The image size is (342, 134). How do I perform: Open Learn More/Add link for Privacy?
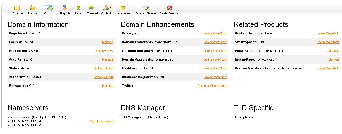[215, 33]
